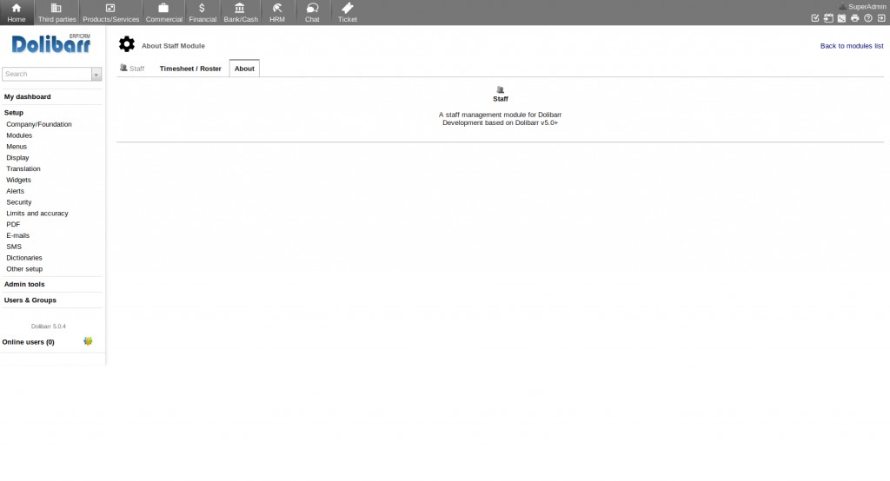Click the staff management module description line
This screenshot has height=481, width=890.
pyautogui.click(x=500, y=115)
